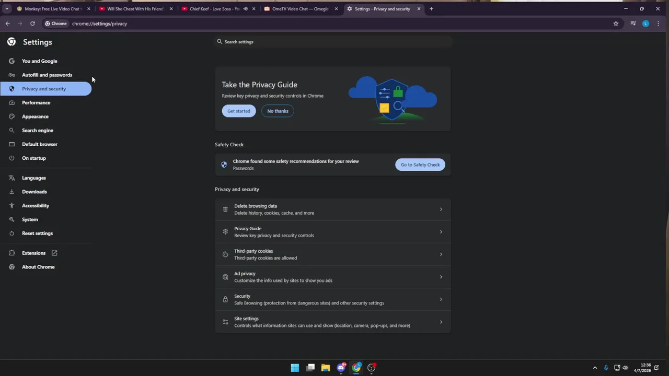Switch to the Monkey Free Live Video Chat tab
Viewport: 669px width, 376px height.
coord(53,9)
